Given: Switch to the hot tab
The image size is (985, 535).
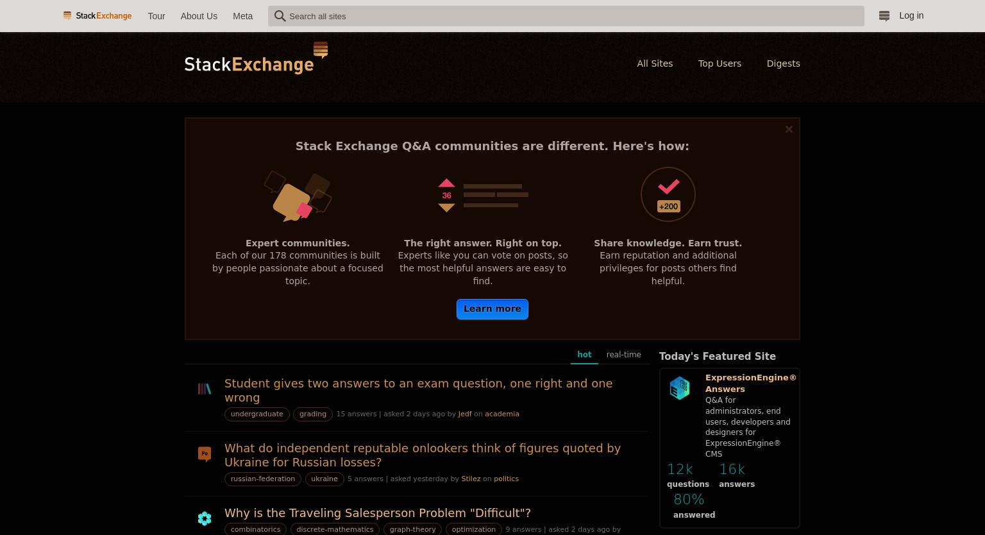Looking at the screenshot, I should (584, 355).
